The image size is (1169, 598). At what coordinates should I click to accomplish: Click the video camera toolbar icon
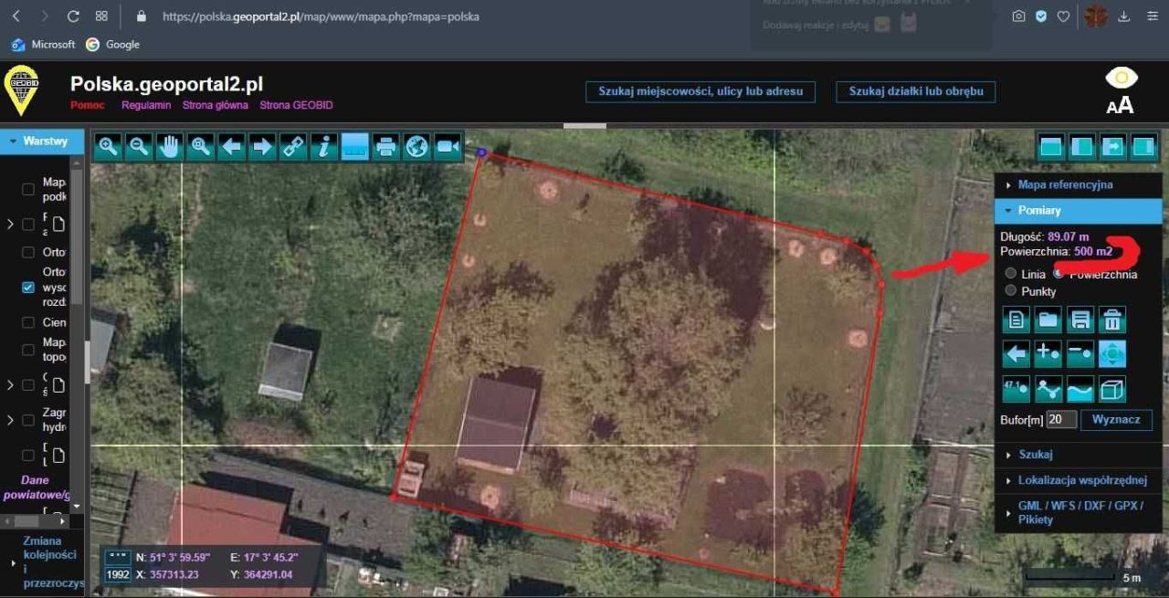[448, 146]
